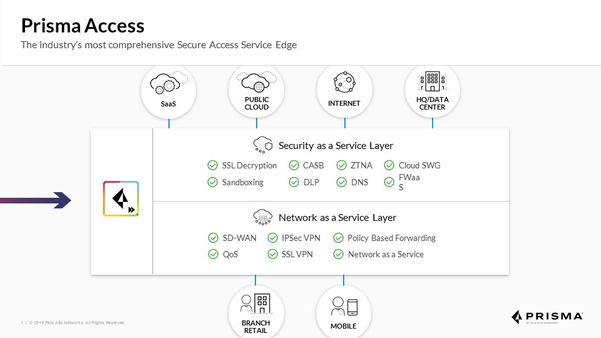Click the check mark beside Network as a Service

coord(338,254)
